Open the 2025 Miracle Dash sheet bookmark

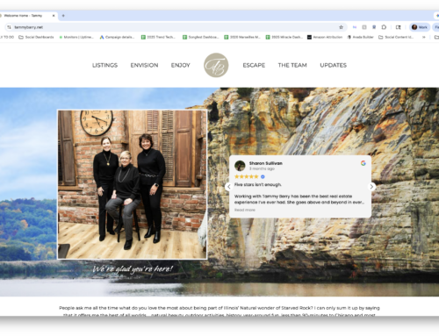click(x=284, y=37)
